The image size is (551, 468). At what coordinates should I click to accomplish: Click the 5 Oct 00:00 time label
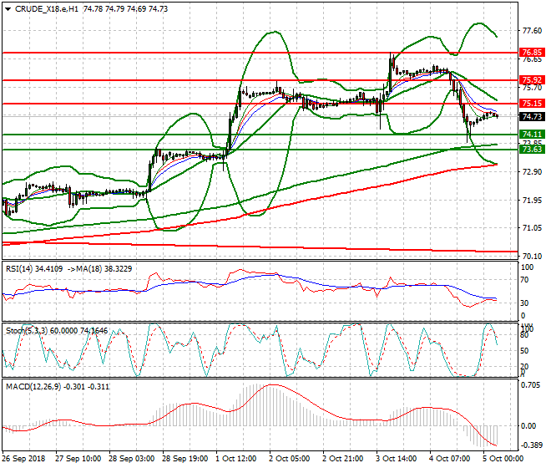click(503, 459)
